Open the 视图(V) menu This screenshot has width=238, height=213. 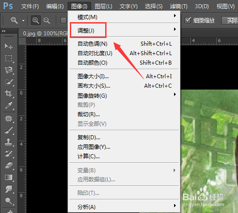coord(226,6)
